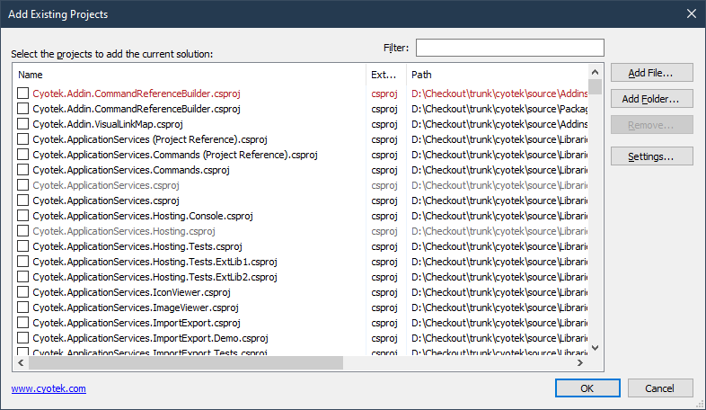The height and width of the screenshot is (410, 706).
Task: Tick Cyotek.ApplicationServices.ImportExport.Demo.csproj checkbox
Action: click(x=23, y=338)
